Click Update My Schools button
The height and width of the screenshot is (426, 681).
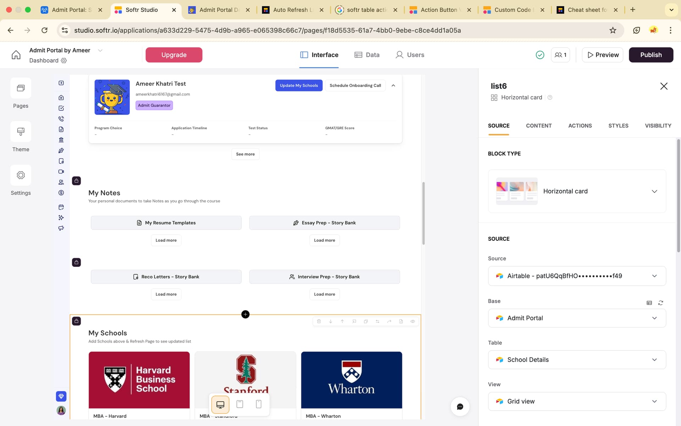point(299,86)
